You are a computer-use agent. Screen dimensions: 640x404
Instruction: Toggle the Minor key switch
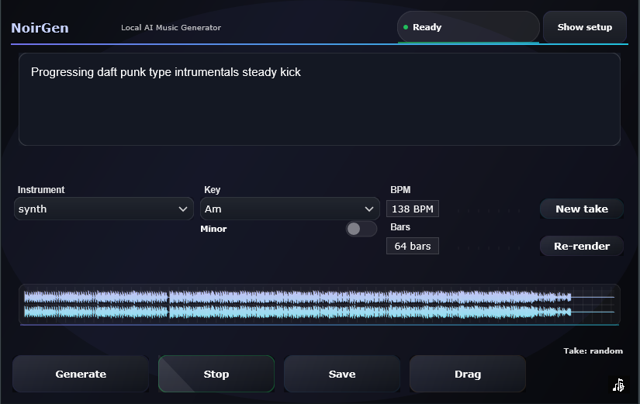point(362,229)
